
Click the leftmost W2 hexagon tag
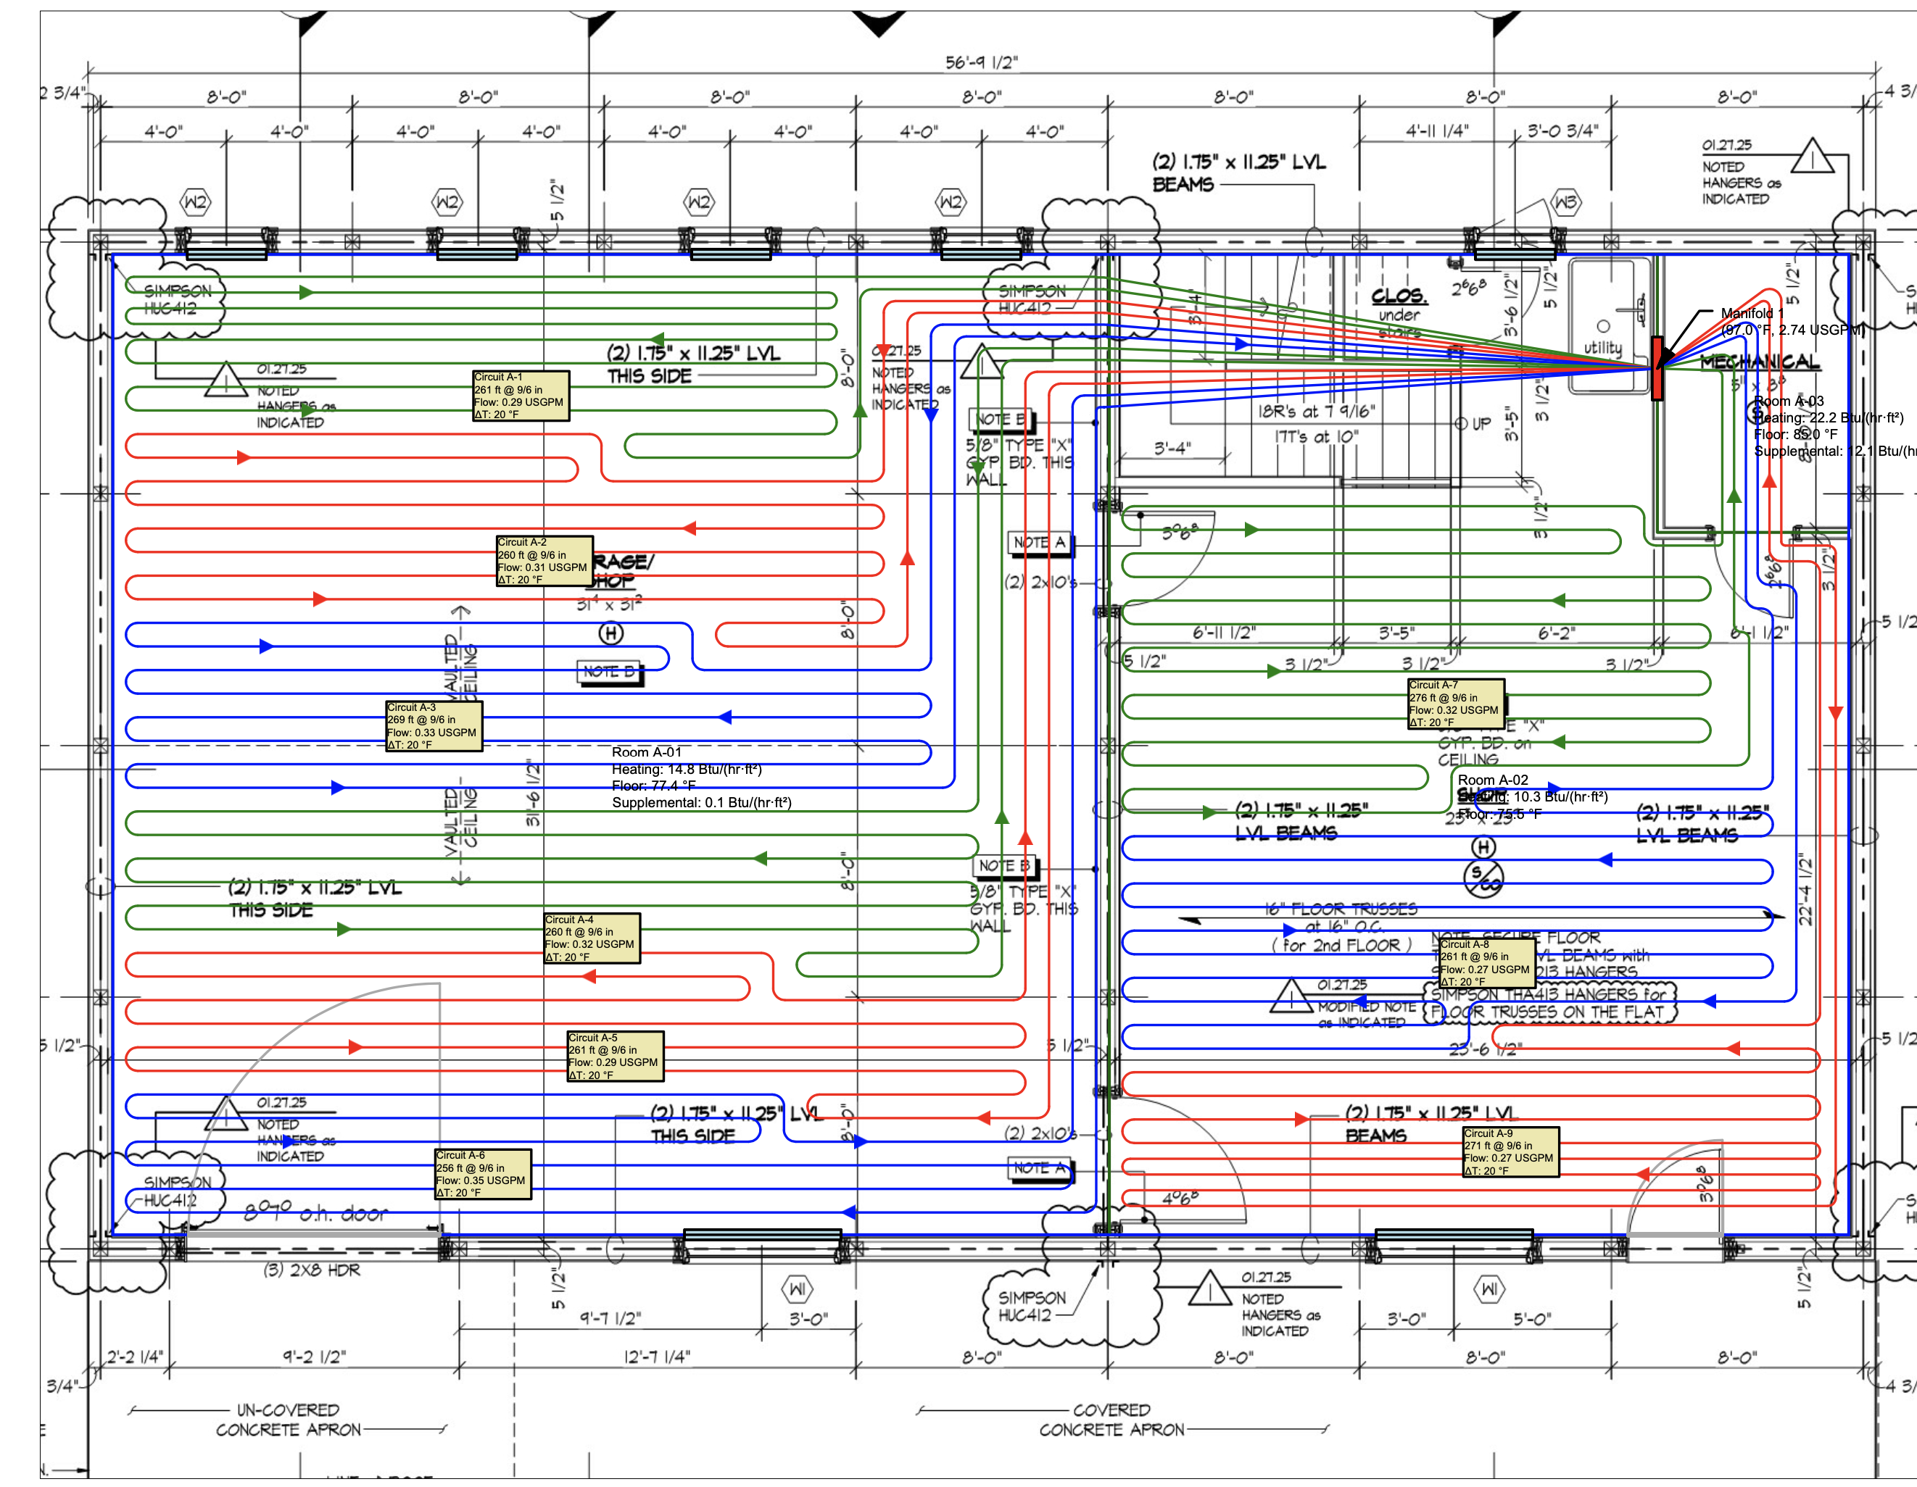(195, 203)
